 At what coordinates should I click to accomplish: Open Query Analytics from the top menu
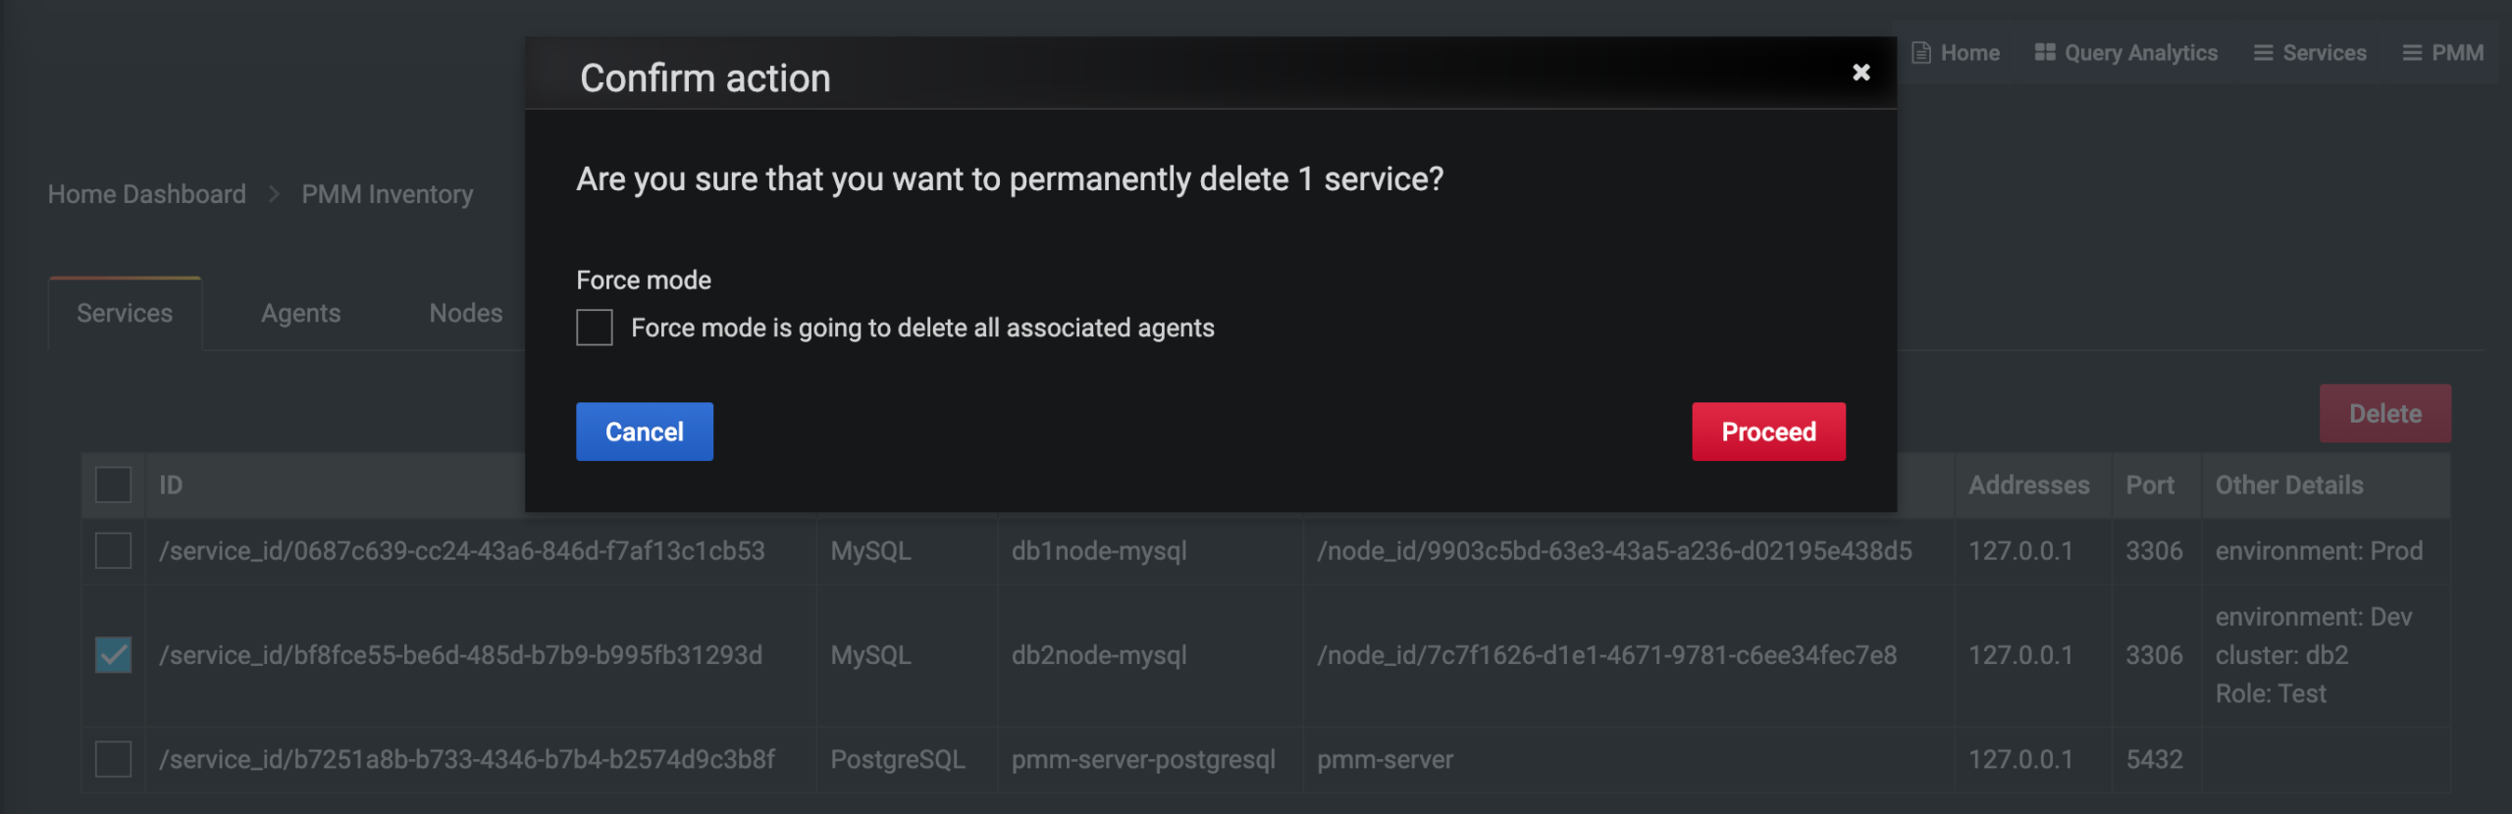tap(2140, 53)
